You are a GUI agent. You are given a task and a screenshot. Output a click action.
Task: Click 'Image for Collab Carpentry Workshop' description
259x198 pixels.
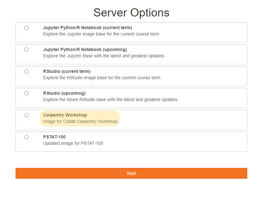click(x=80, y=122)
